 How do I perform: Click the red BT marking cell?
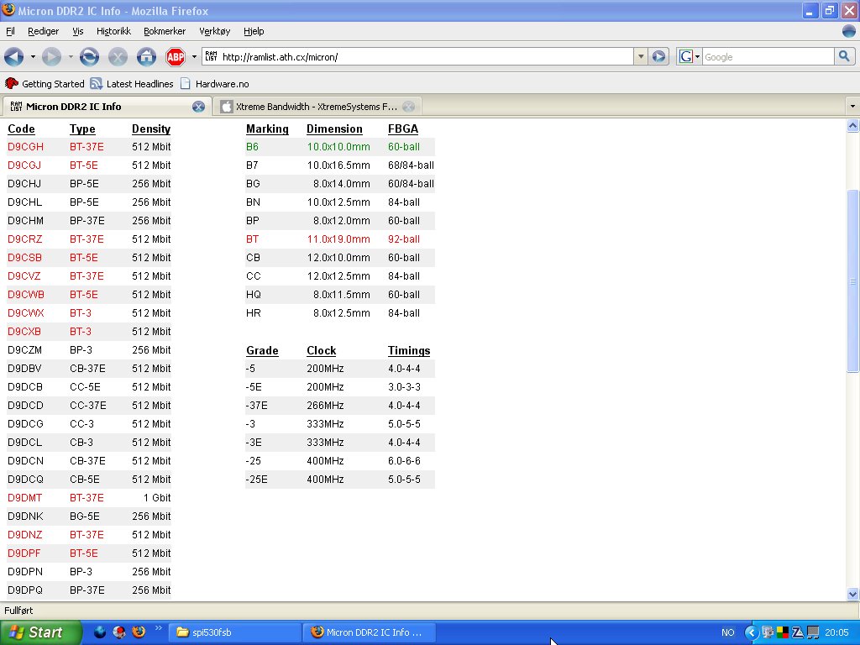click(x=252, y=239)
